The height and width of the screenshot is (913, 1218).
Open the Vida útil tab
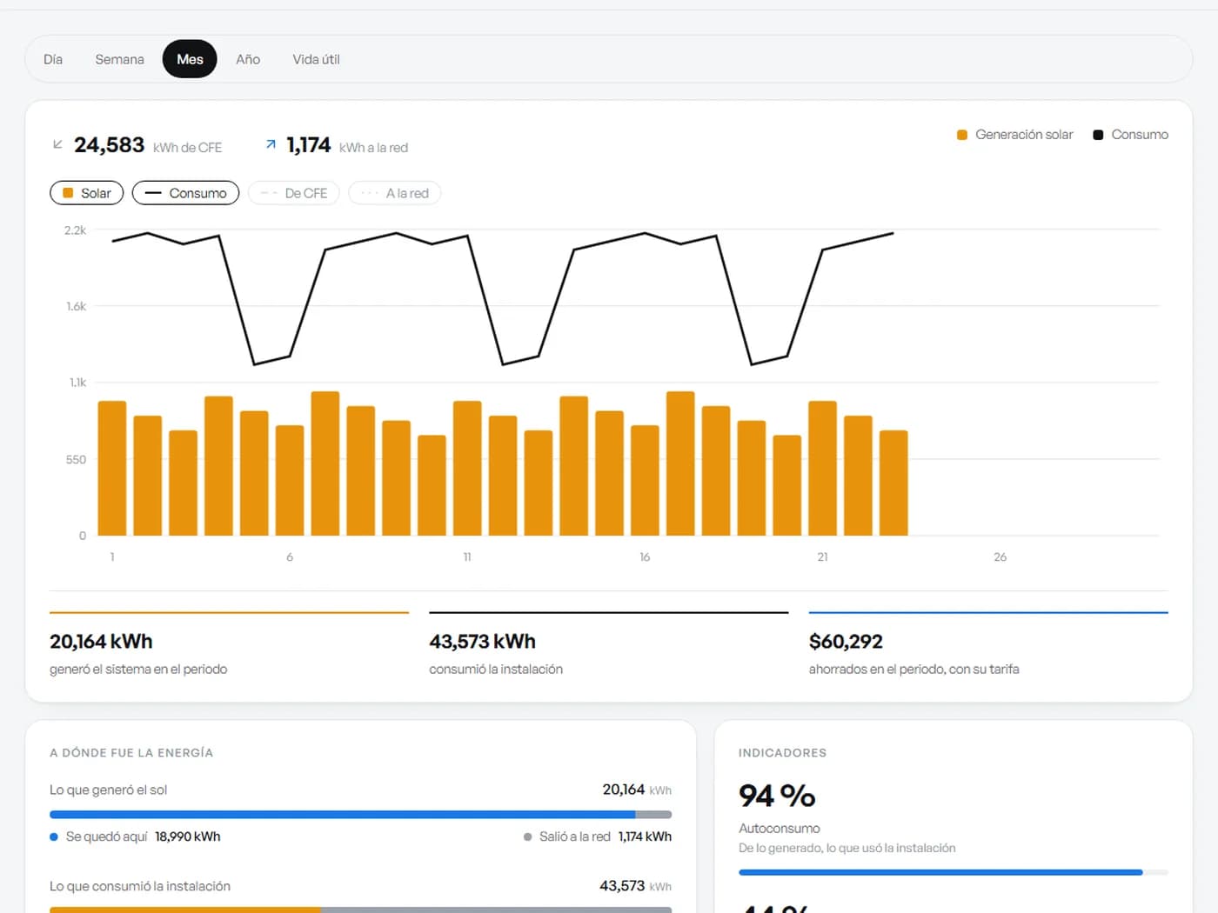[x=316, y=59]
